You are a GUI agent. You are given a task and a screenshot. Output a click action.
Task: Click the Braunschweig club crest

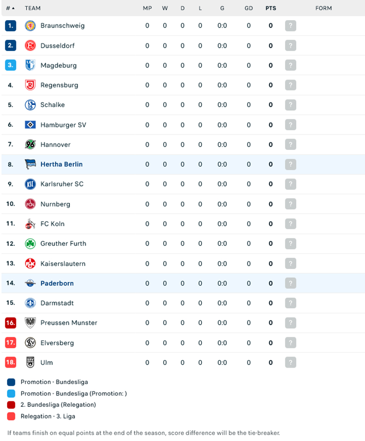click(30, 26)
